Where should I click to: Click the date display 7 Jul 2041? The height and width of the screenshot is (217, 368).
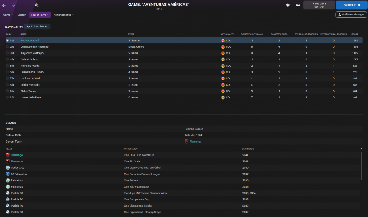[319, 5]
